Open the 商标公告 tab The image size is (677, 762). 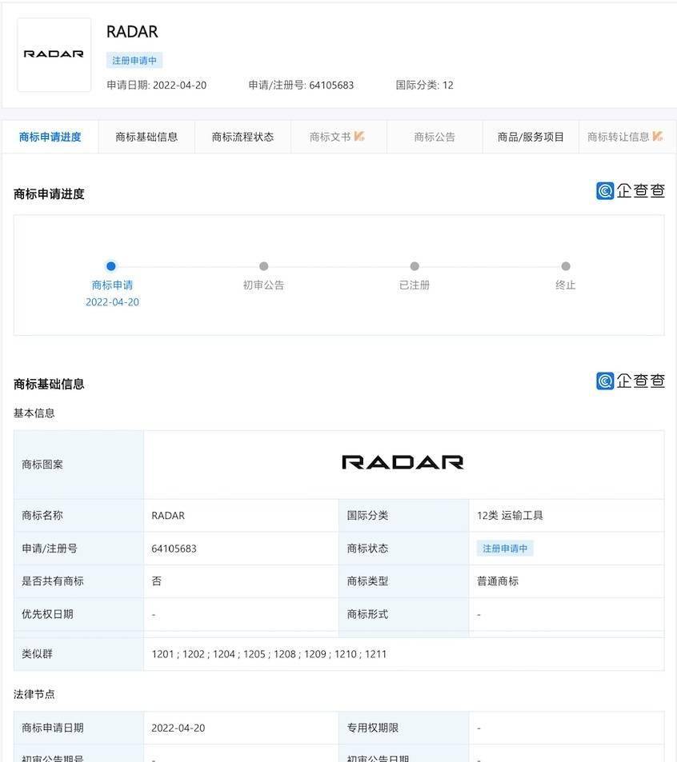click(x=435, y=137)
